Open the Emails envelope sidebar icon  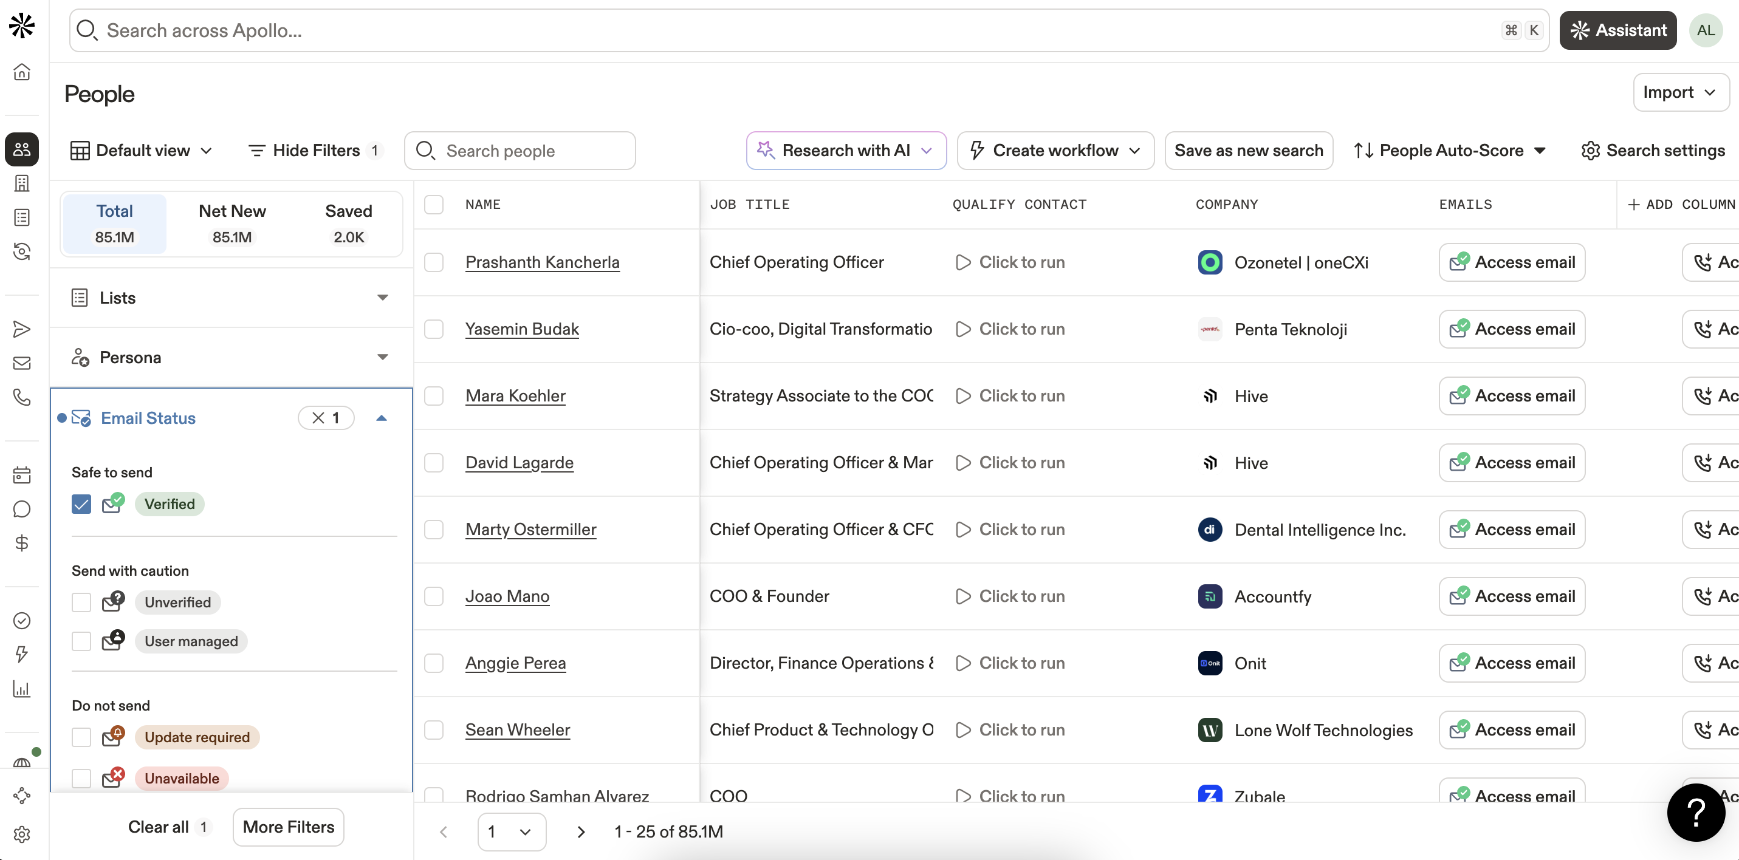(22, 363)
